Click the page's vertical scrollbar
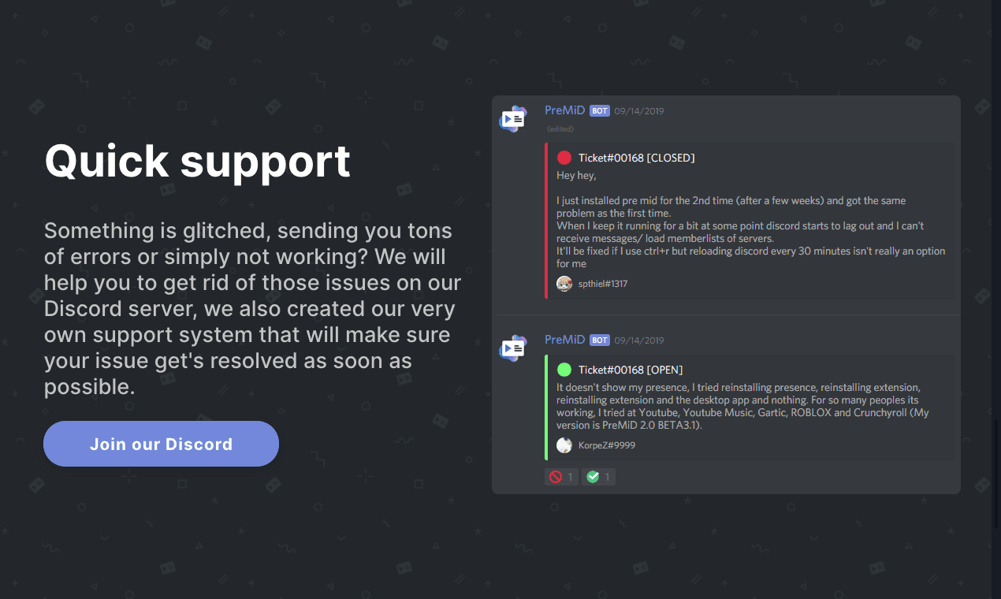This screenshot has width=1001, height=599. 996,299
